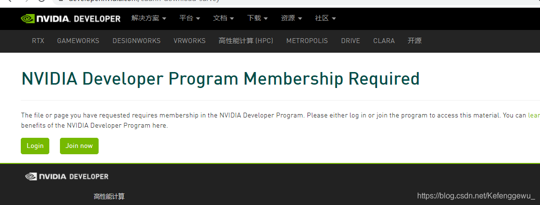Open the GAMEWORKS section
The height and width of the screenshot is (205, 540).
click(x=78, y=41)
